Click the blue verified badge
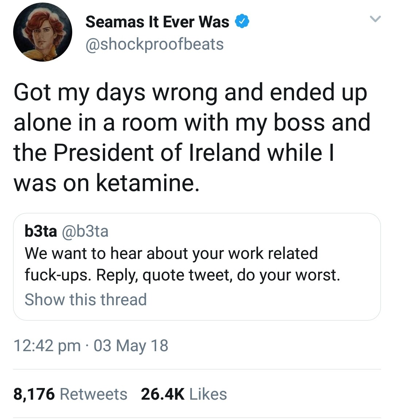The width and height of the screenshot is (394, 419). [242, 22]
